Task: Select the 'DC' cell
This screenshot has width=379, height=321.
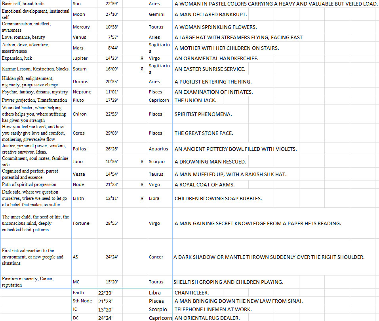Action: click(x=84, y=317)
